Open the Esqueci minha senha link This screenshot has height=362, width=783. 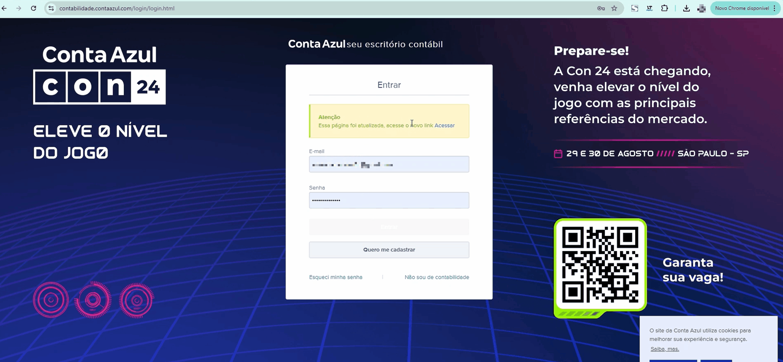coord(336,277)
